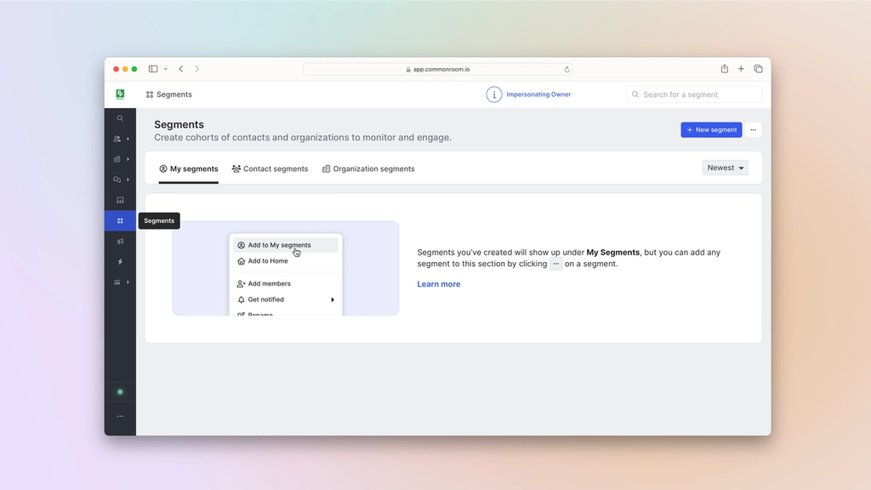
Task: Toggle the browser sidebar panel icon
Action: point(153,69)
